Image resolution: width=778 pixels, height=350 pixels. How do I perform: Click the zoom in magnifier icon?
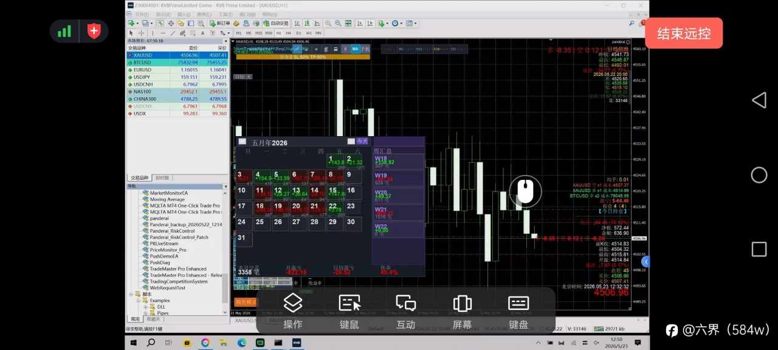(328, 23)
